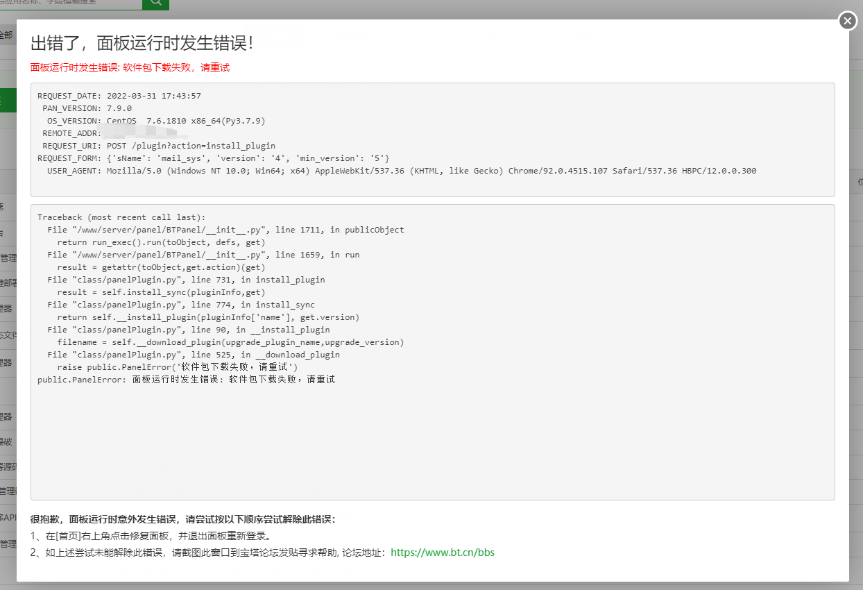
Task: Click "result = getattr(toObject,get.action)(get)" line
Action: click(x=161, y=267)
